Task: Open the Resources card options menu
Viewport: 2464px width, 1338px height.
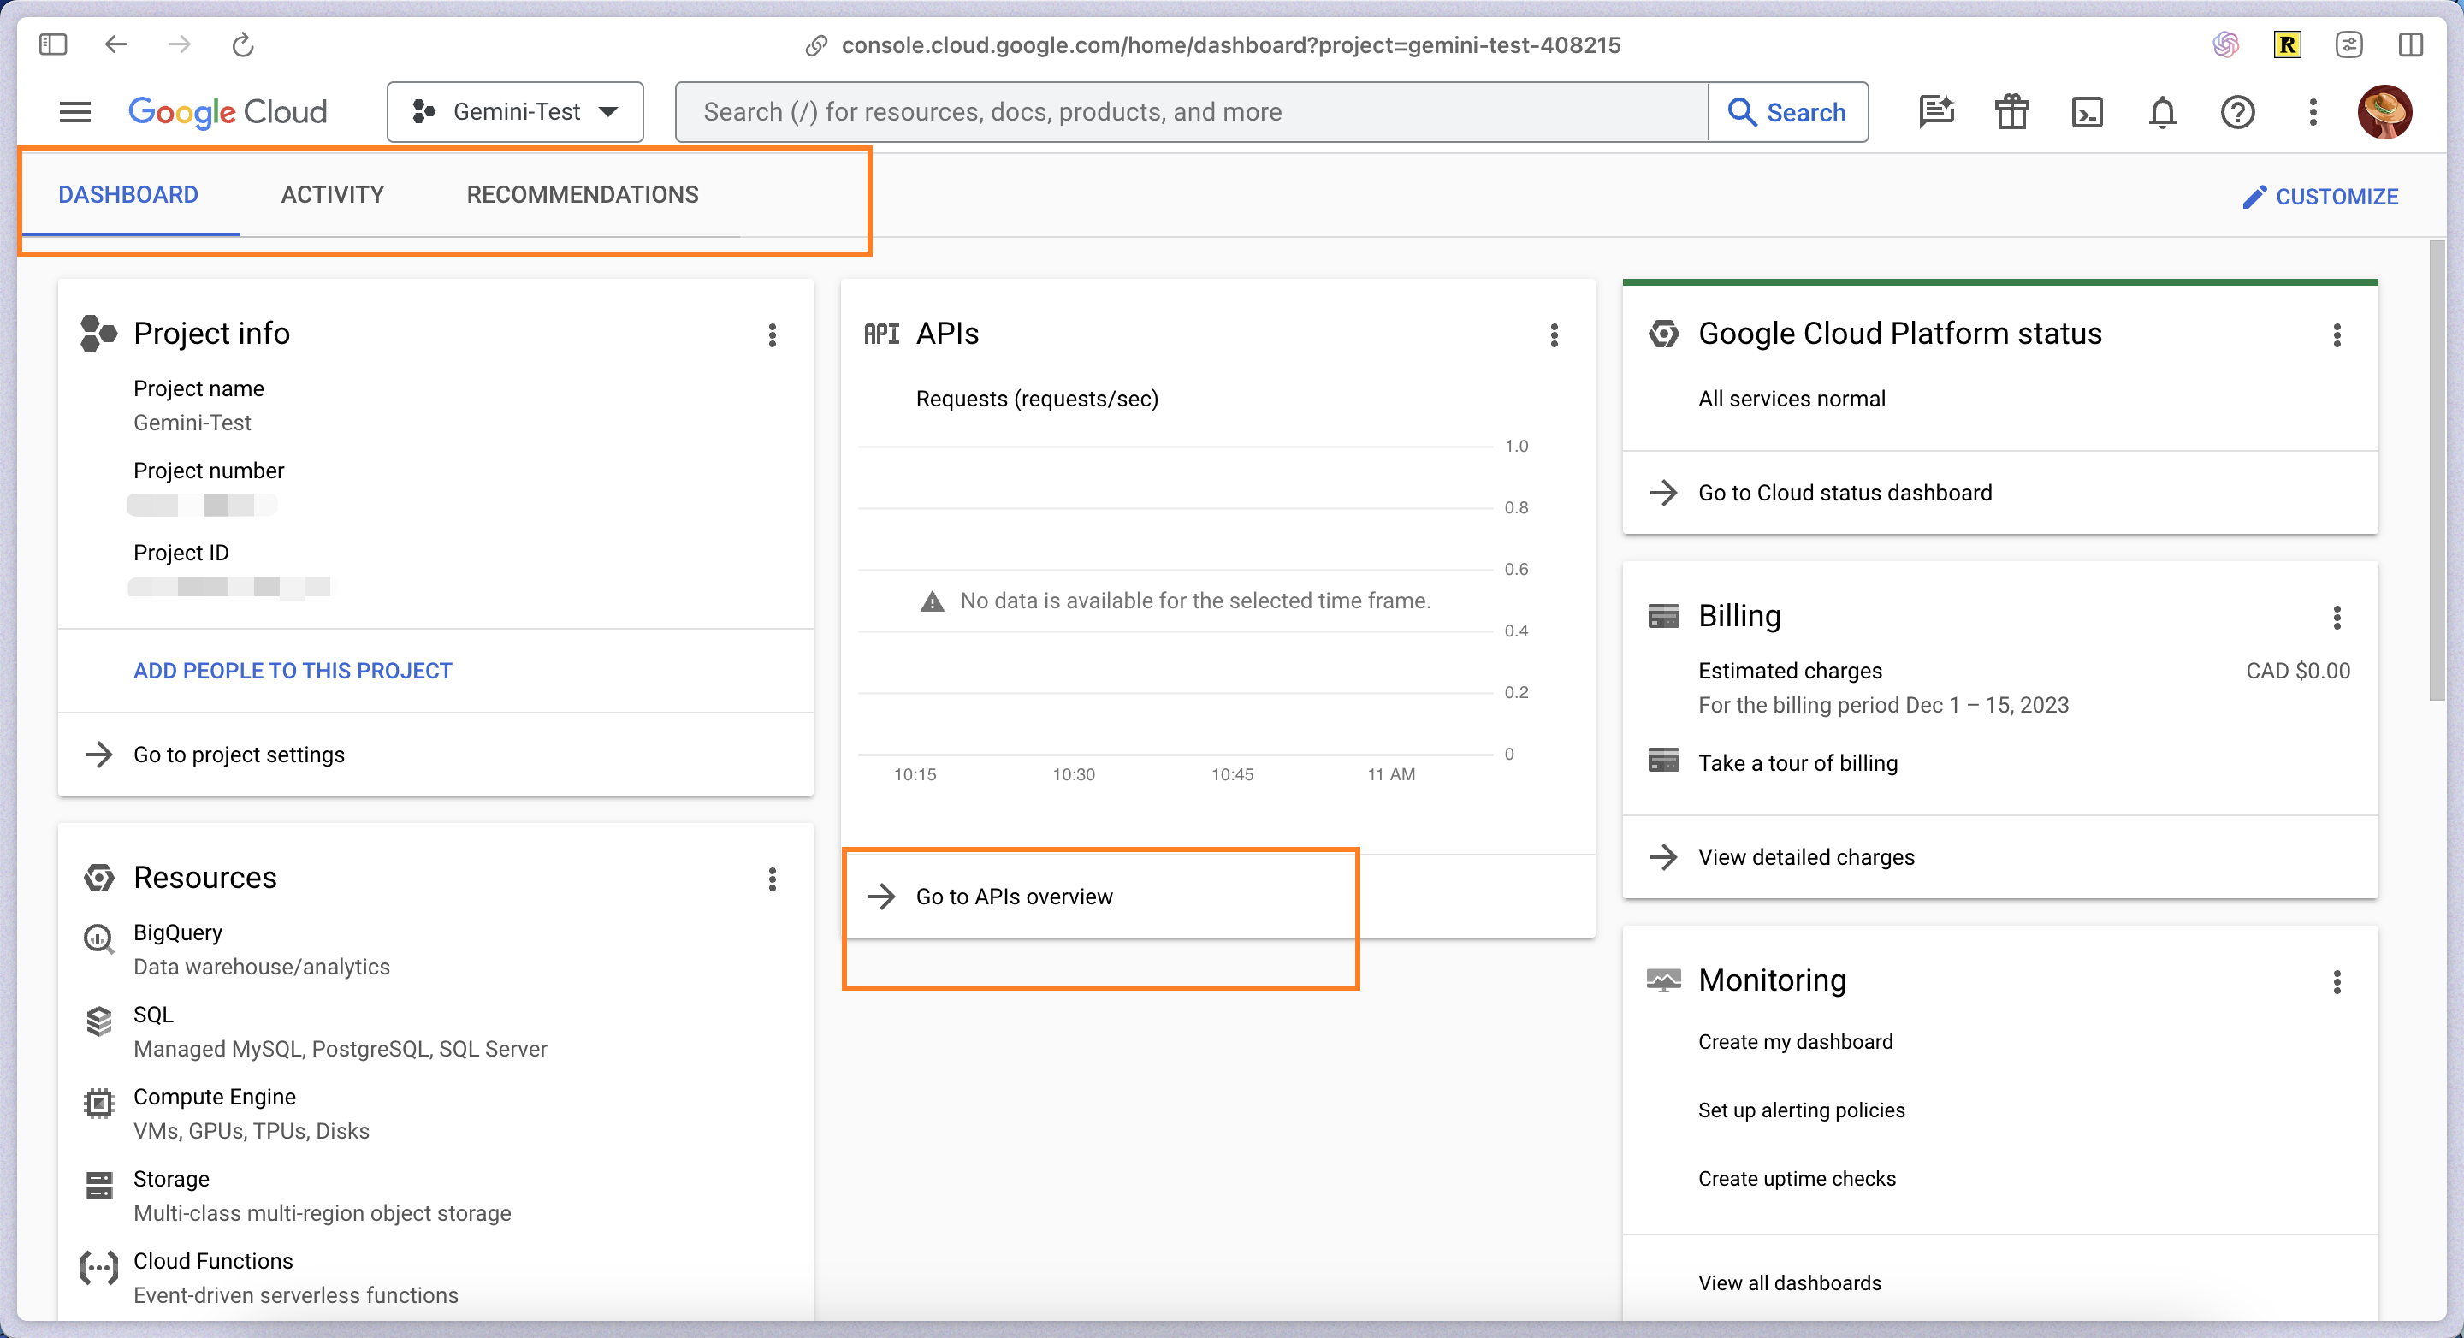Action: [772, 879]
